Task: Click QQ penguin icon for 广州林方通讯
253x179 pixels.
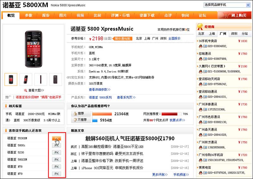Action: tap(201, 147)
